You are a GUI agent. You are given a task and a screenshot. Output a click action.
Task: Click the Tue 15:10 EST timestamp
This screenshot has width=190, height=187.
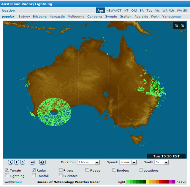tap(166, 156)
